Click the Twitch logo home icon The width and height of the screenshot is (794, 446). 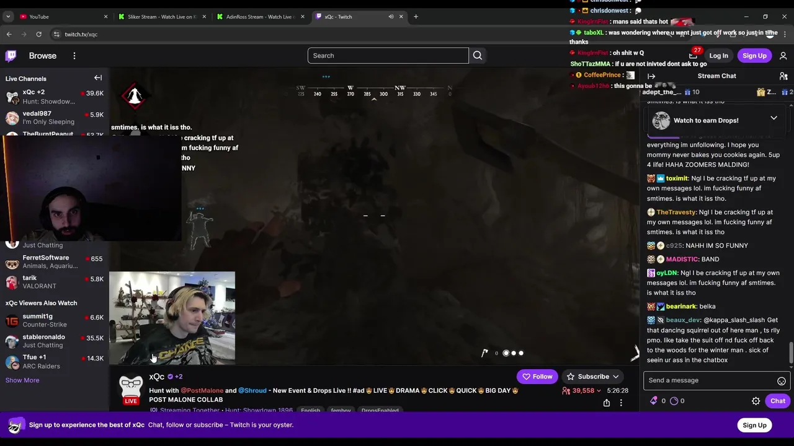(x=11, y=56)
